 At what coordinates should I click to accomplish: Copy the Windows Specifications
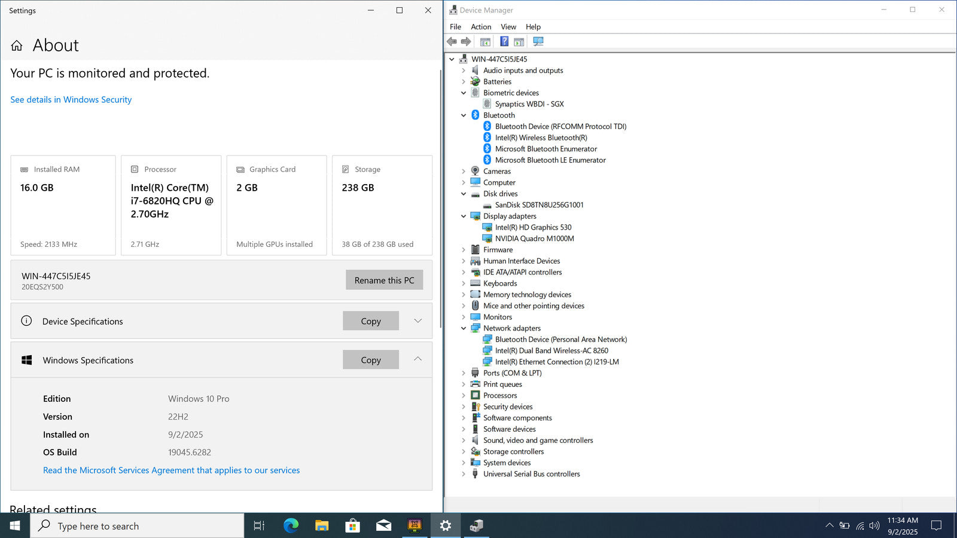pyautogui.click(x=371, y=360)
